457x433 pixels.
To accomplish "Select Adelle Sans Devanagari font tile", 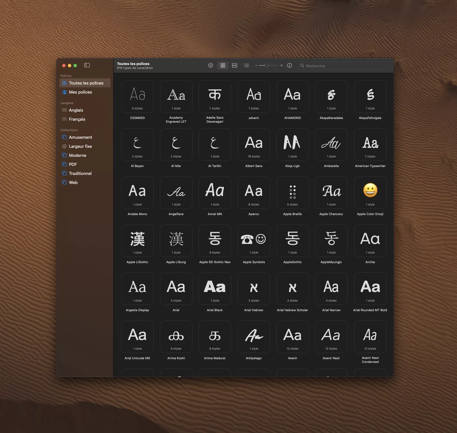I will tap(215, 96).
